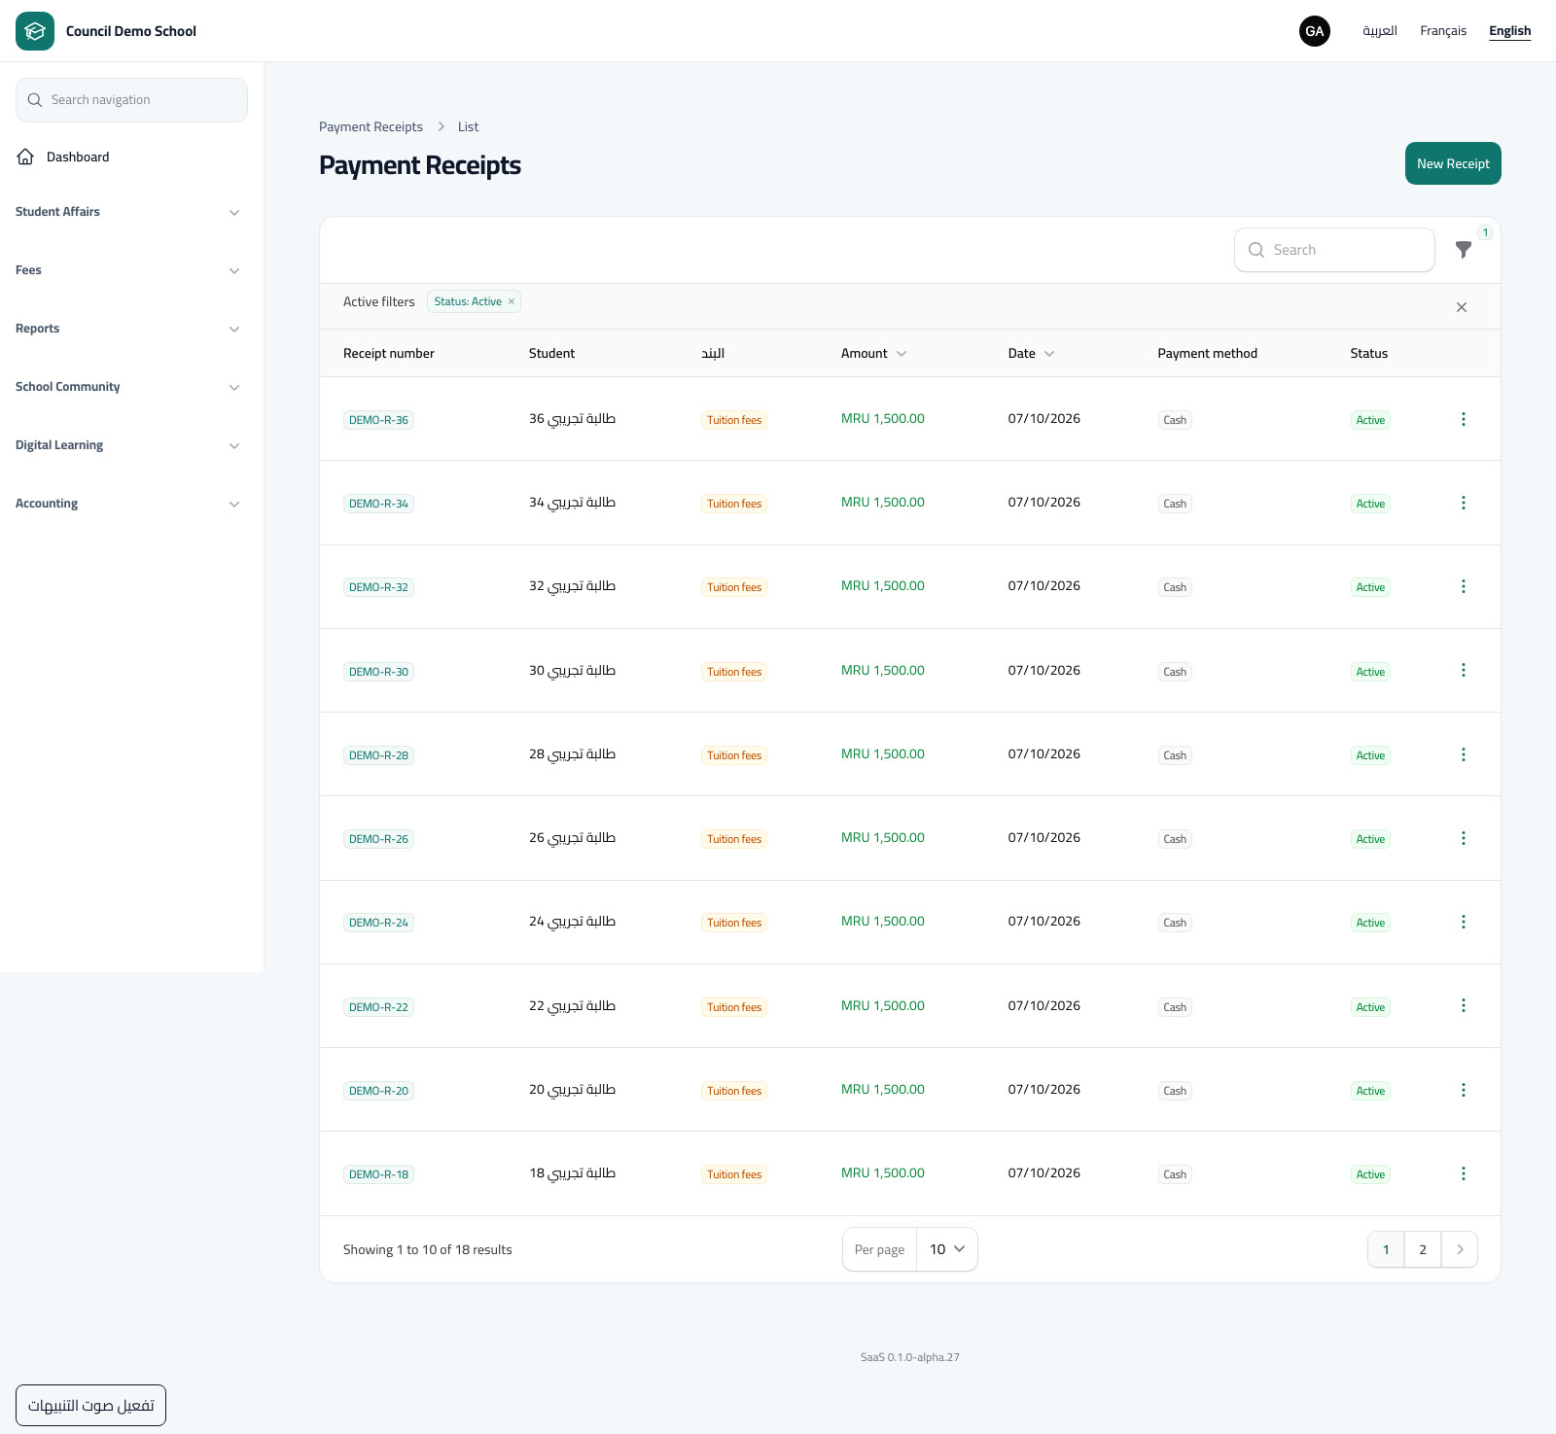Sort table by Date column
The height and width of the screenshot is (1434, 1556).
1031,354
